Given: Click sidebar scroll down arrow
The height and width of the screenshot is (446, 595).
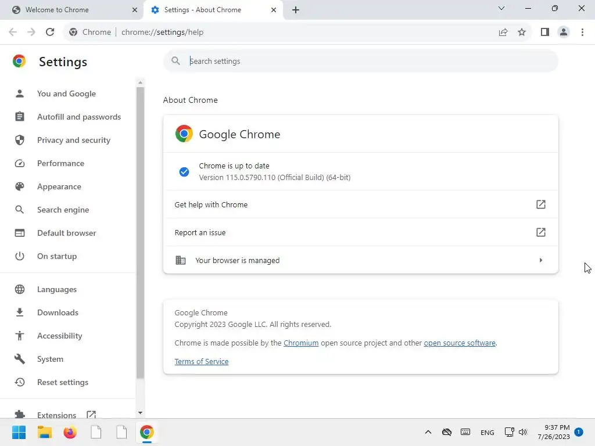Looking at the screenshot, I should point(141,413).
